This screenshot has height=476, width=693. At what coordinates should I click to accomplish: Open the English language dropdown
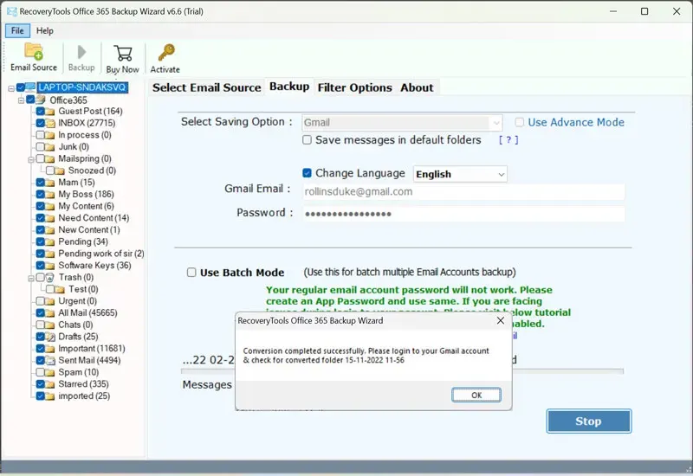click(x=459, y=174)
